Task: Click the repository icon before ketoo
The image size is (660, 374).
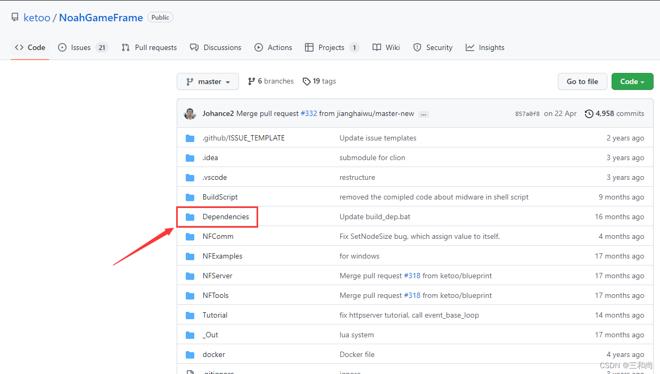Action: (x=15, y=18)
